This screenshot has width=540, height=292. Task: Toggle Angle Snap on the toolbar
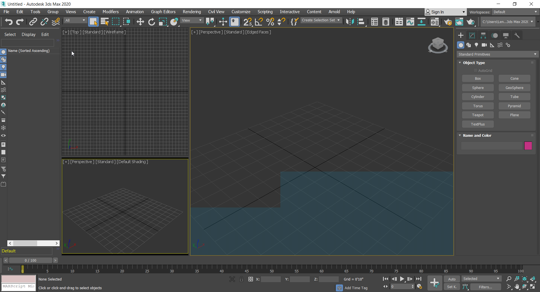click(x=259, y=22)
